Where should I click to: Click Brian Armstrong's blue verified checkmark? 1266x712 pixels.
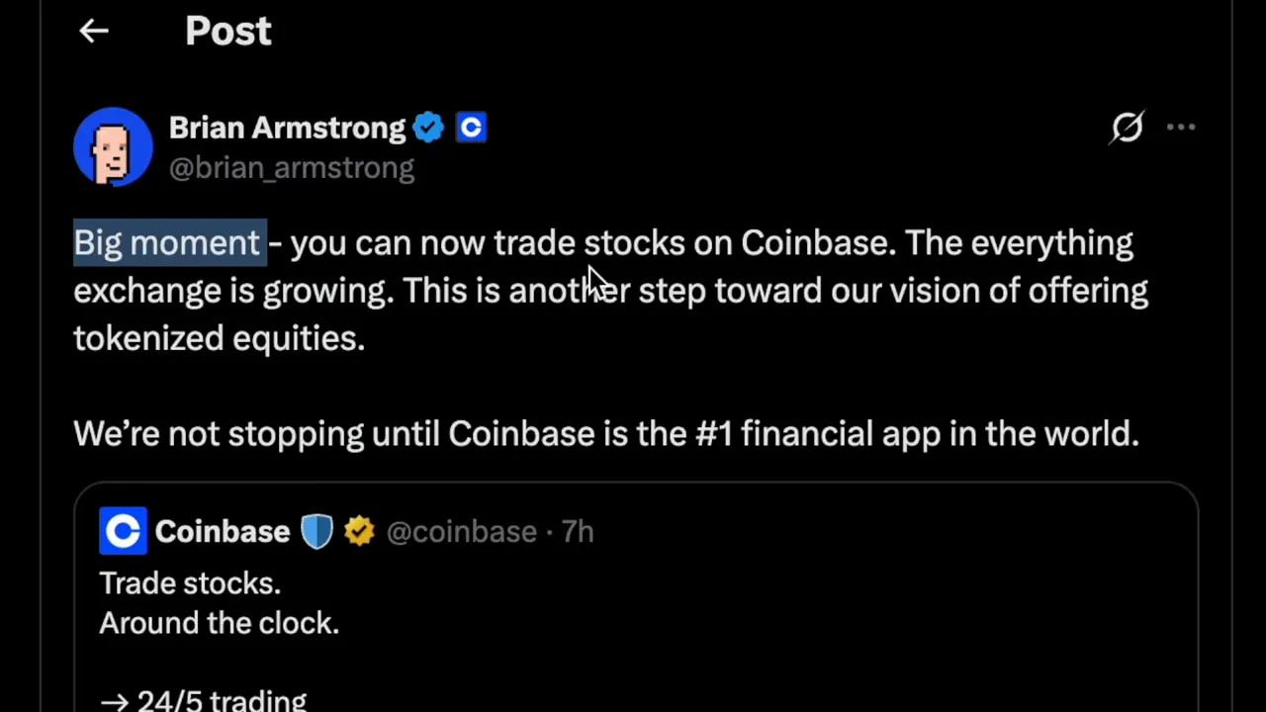coord(427,127)
